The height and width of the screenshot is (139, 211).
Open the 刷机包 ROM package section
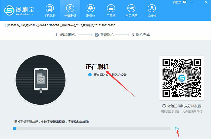pyautogui.click(x=91, y=11)
